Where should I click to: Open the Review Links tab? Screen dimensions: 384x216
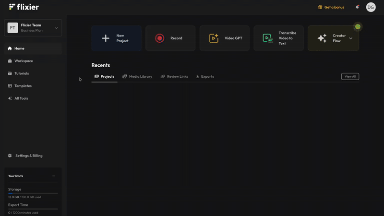tap(174, 76)
